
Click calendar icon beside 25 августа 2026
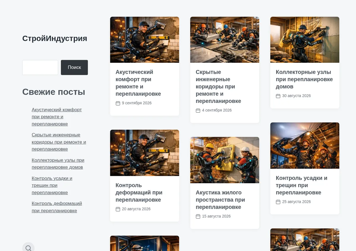pyautogui.click(x=278, y=202)
